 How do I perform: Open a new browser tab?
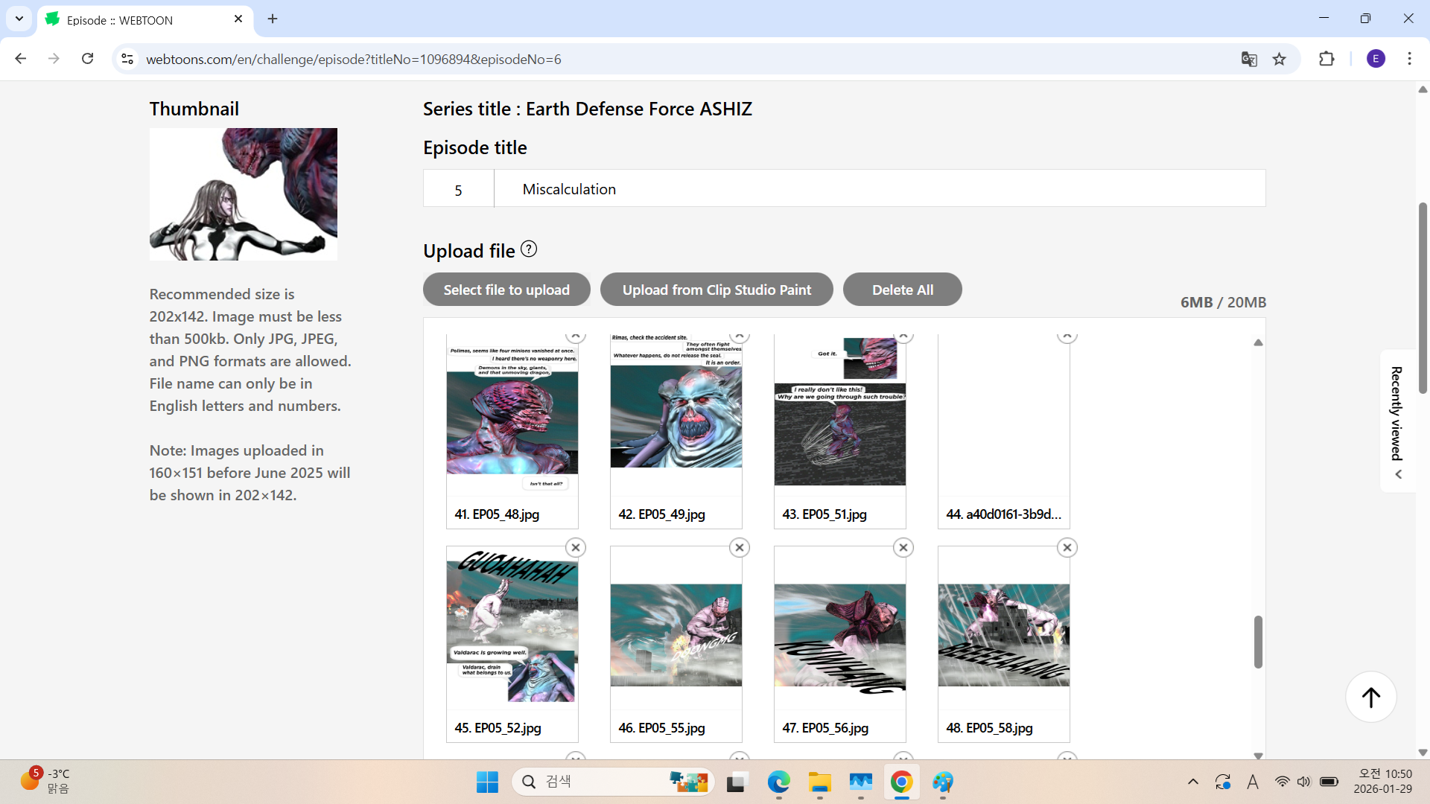click(273, 19)
